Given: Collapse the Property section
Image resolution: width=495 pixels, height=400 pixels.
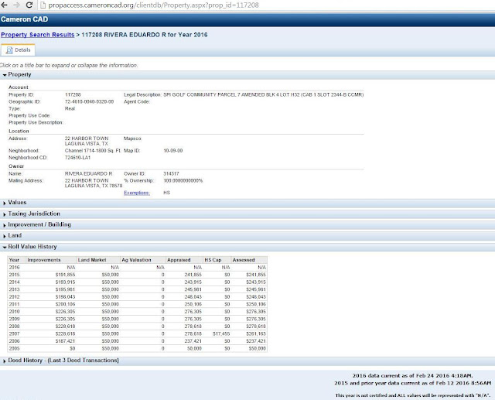Looking at the screenshot, I should 247,75.
